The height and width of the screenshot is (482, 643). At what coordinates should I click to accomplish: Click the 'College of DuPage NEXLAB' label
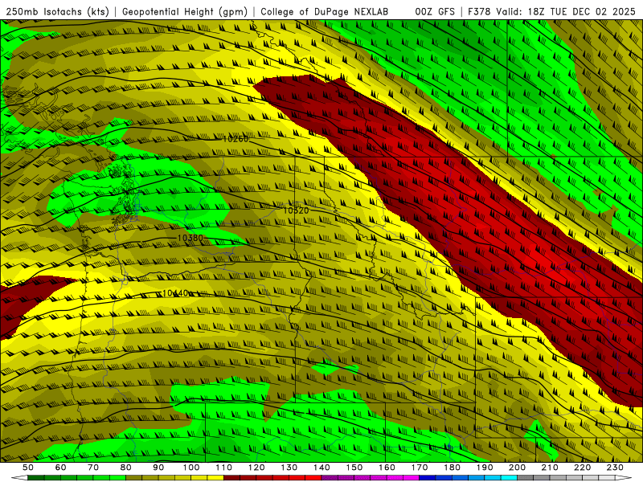[x=325, y=12]
